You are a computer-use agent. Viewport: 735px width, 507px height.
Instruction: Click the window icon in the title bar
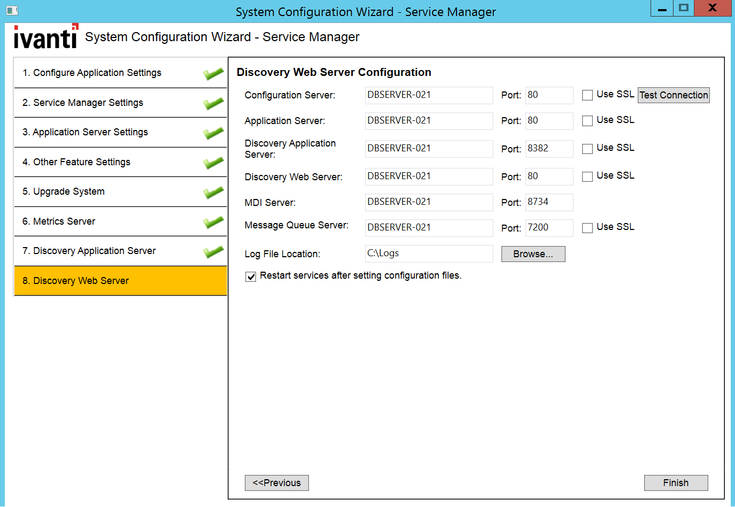pos(12,10)
